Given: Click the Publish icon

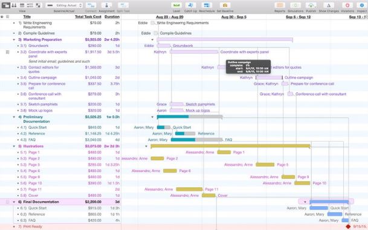Looking at the screenshot, I should click(x=311, y=5).
